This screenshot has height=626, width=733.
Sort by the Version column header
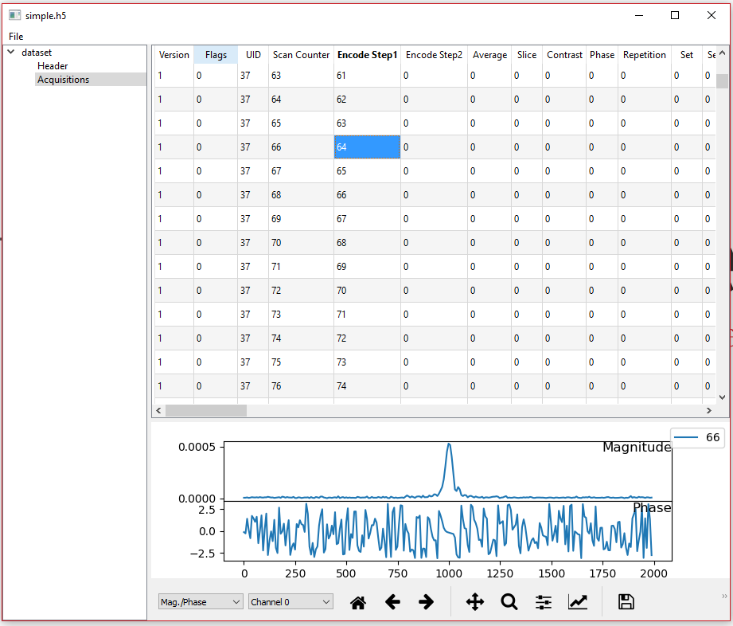click(x=174, y=55)
